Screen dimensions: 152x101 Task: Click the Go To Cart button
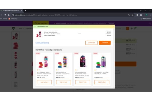(x=91, y=43)
